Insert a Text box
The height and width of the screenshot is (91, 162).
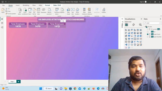(73, 11)
